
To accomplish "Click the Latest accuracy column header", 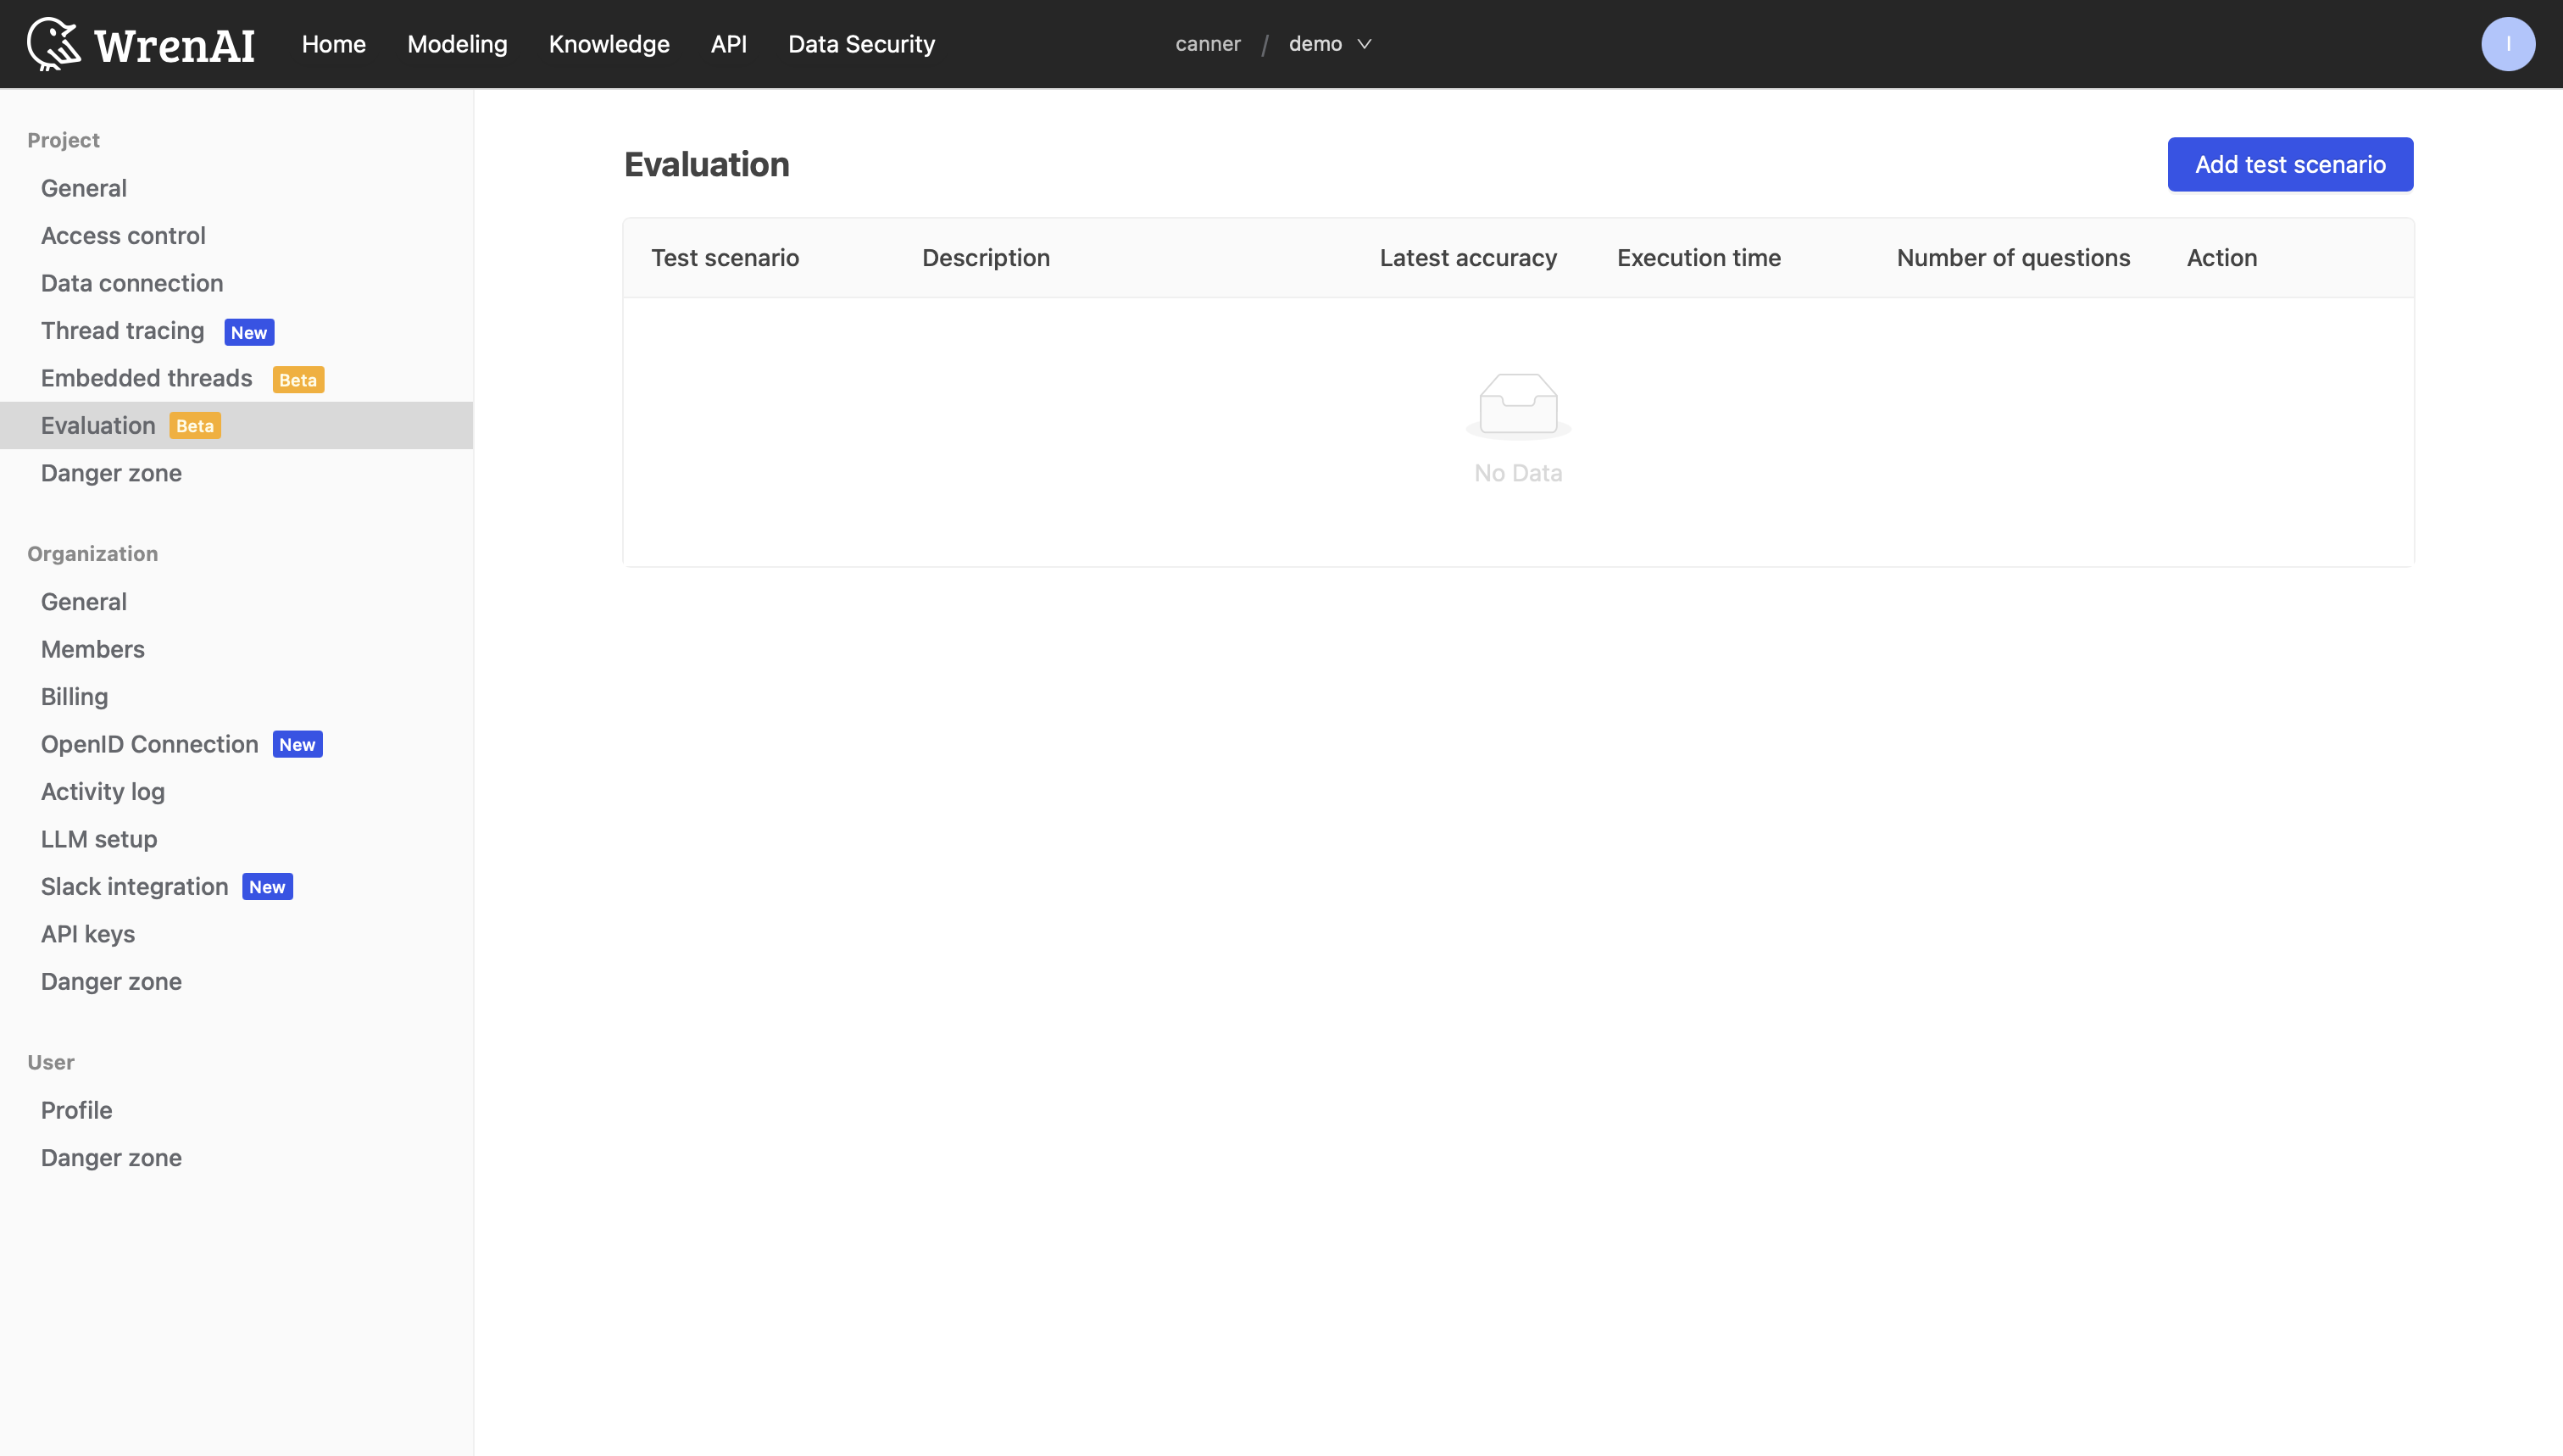I will [x=1467, y=258].
